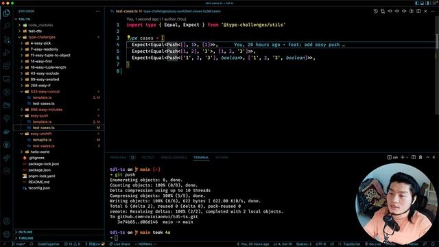The height and width of the screenshot is (247, 439).
Task: Open the Accounts icon
Action: [x=6, y=221]
